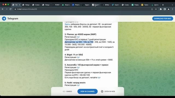The image size is (175, 98).
Task: Open the Phemex registration тут link
Action: point(78,37)
